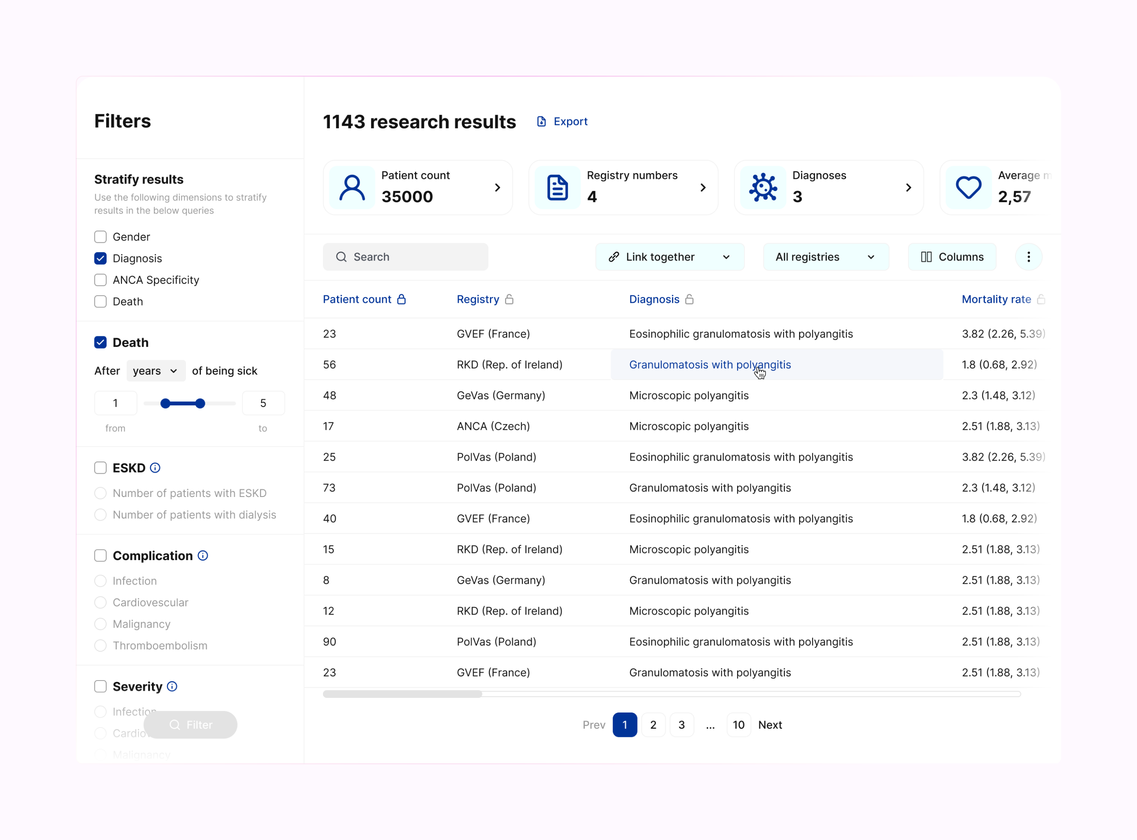Image resolution: width=1137 pixels, height=840 pixels.
Task: Open the three-dot overflow menu beside Columns
Action: click(1029, 256)
